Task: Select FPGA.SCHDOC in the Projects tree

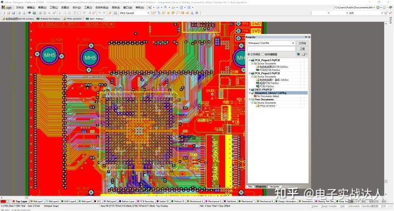Action: click(x=266, y=106)
